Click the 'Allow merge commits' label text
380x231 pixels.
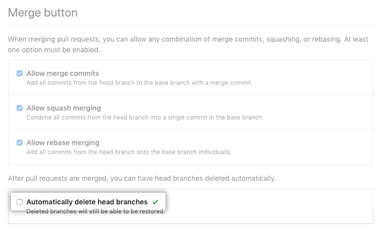62,73
